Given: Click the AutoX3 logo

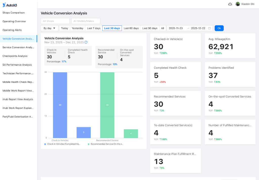Looking at the screenshot, I should pos(10,5).
